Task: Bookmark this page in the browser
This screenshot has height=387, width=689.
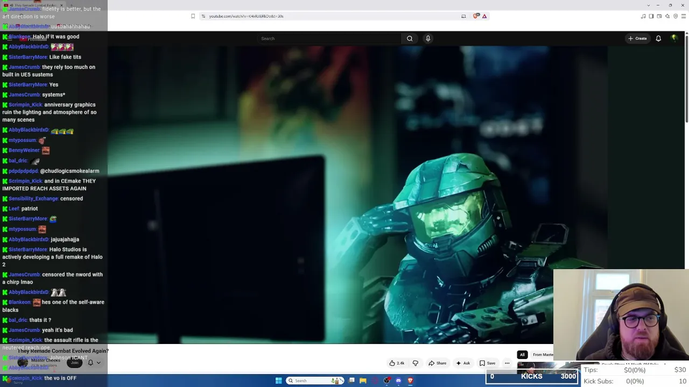Action: (x=193, y=16)
